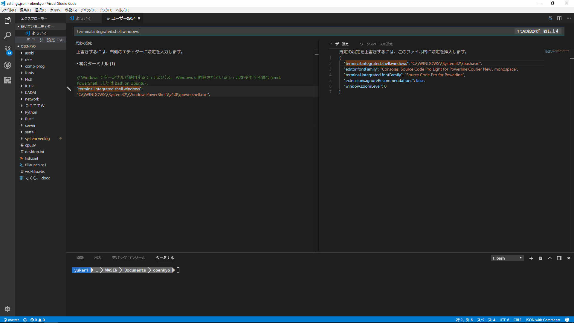The width and height of the screenshot is (574, 323).
Task: Click the split editor icon
Action: (559, 18)
